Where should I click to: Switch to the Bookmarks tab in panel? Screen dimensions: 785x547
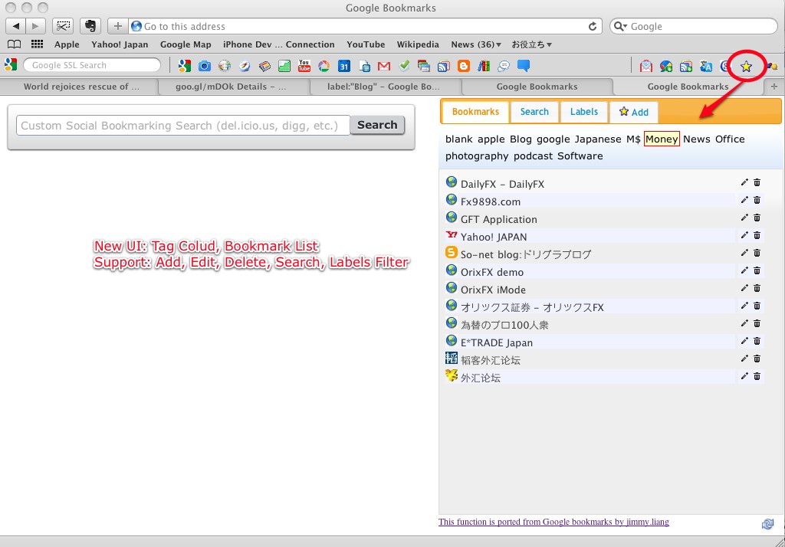(475, 112)
